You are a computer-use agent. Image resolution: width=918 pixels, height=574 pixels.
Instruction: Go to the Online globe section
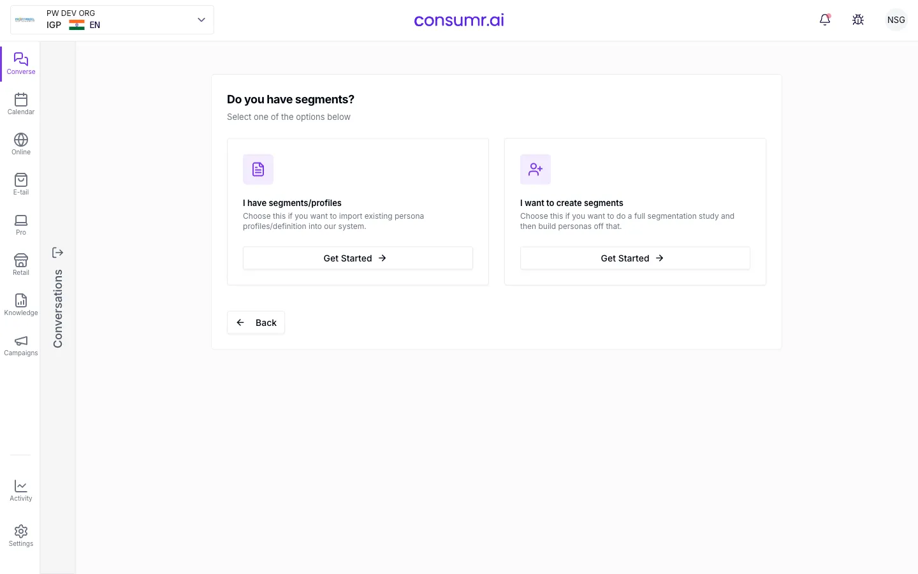(x=20, y=144)
